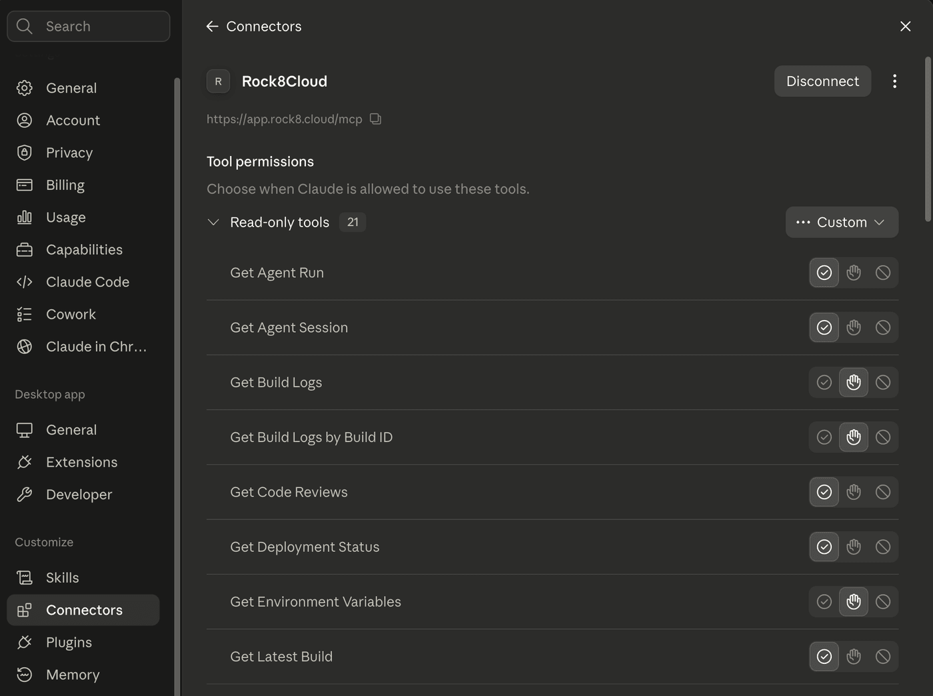
Task: Collapse the Read-only tools section
Action: (213, 222)
